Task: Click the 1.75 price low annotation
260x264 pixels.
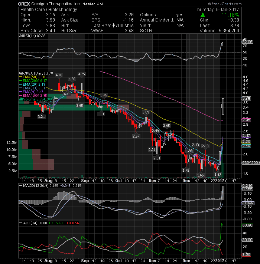Action: [x=186, y=171]
